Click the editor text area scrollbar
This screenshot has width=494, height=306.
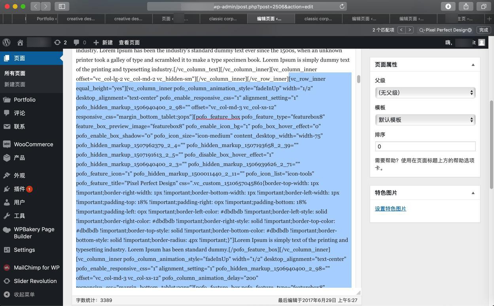[x=358, y=79]
